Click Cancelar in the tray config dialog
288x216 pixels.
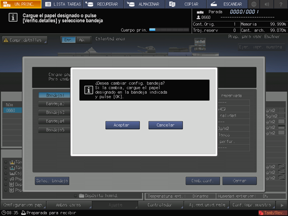coord(165,125)
